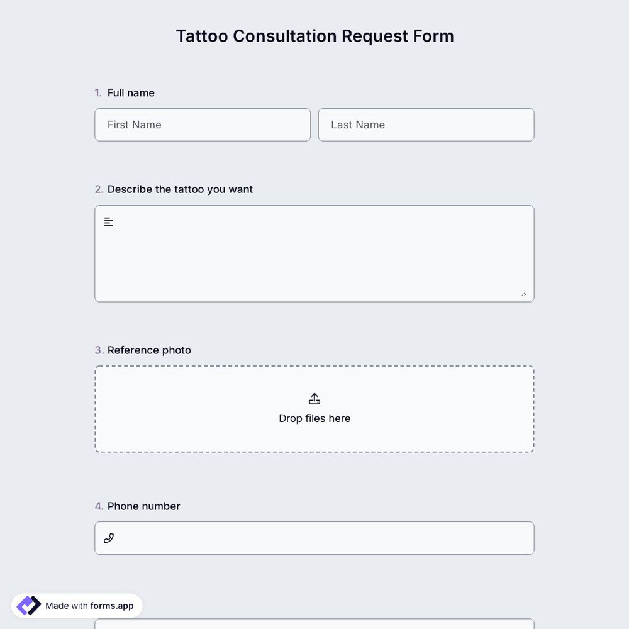Click the Made with forms.app badge

(x=75, y=605)
